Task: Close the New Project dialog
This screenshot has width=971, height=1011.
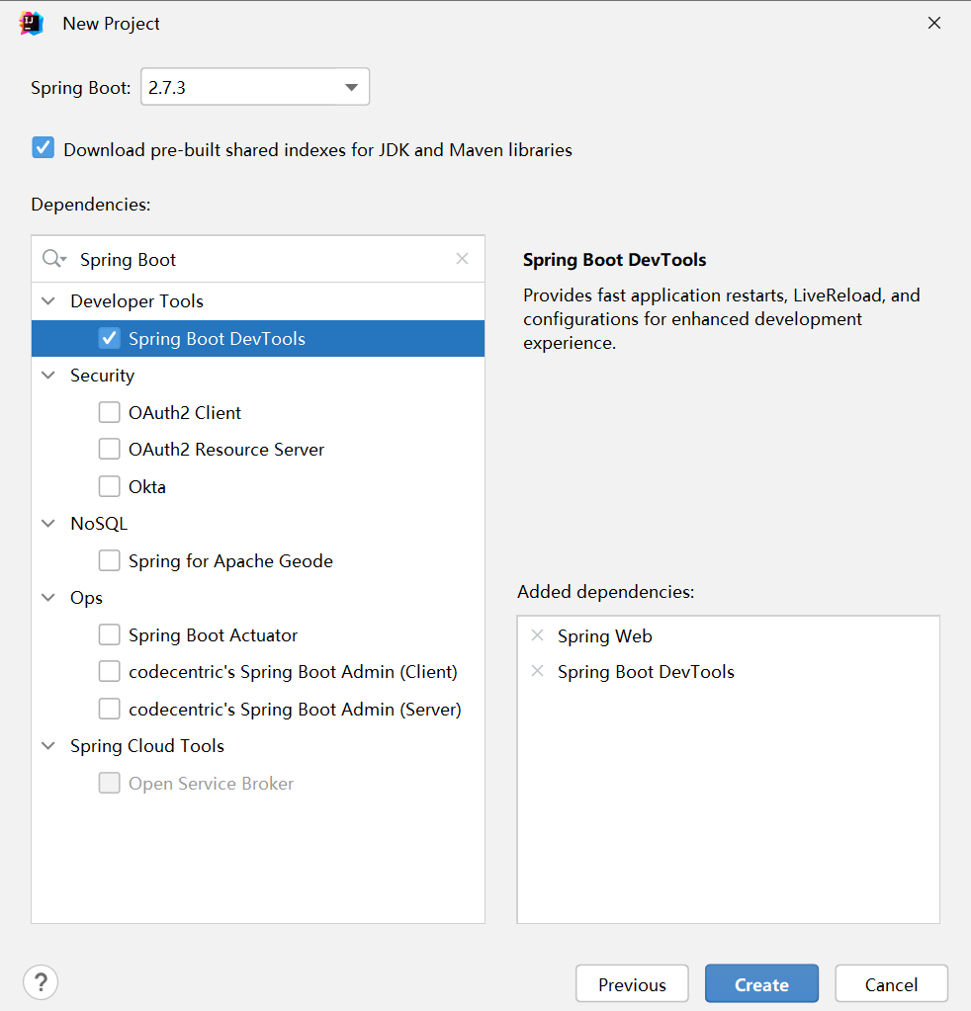Action: tap(933, 23)
